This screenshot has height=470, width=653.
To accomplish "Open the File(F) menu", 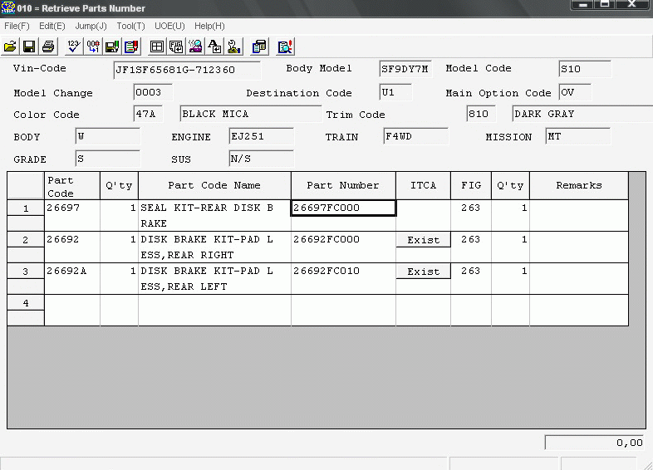I will [x=17, y=26].
